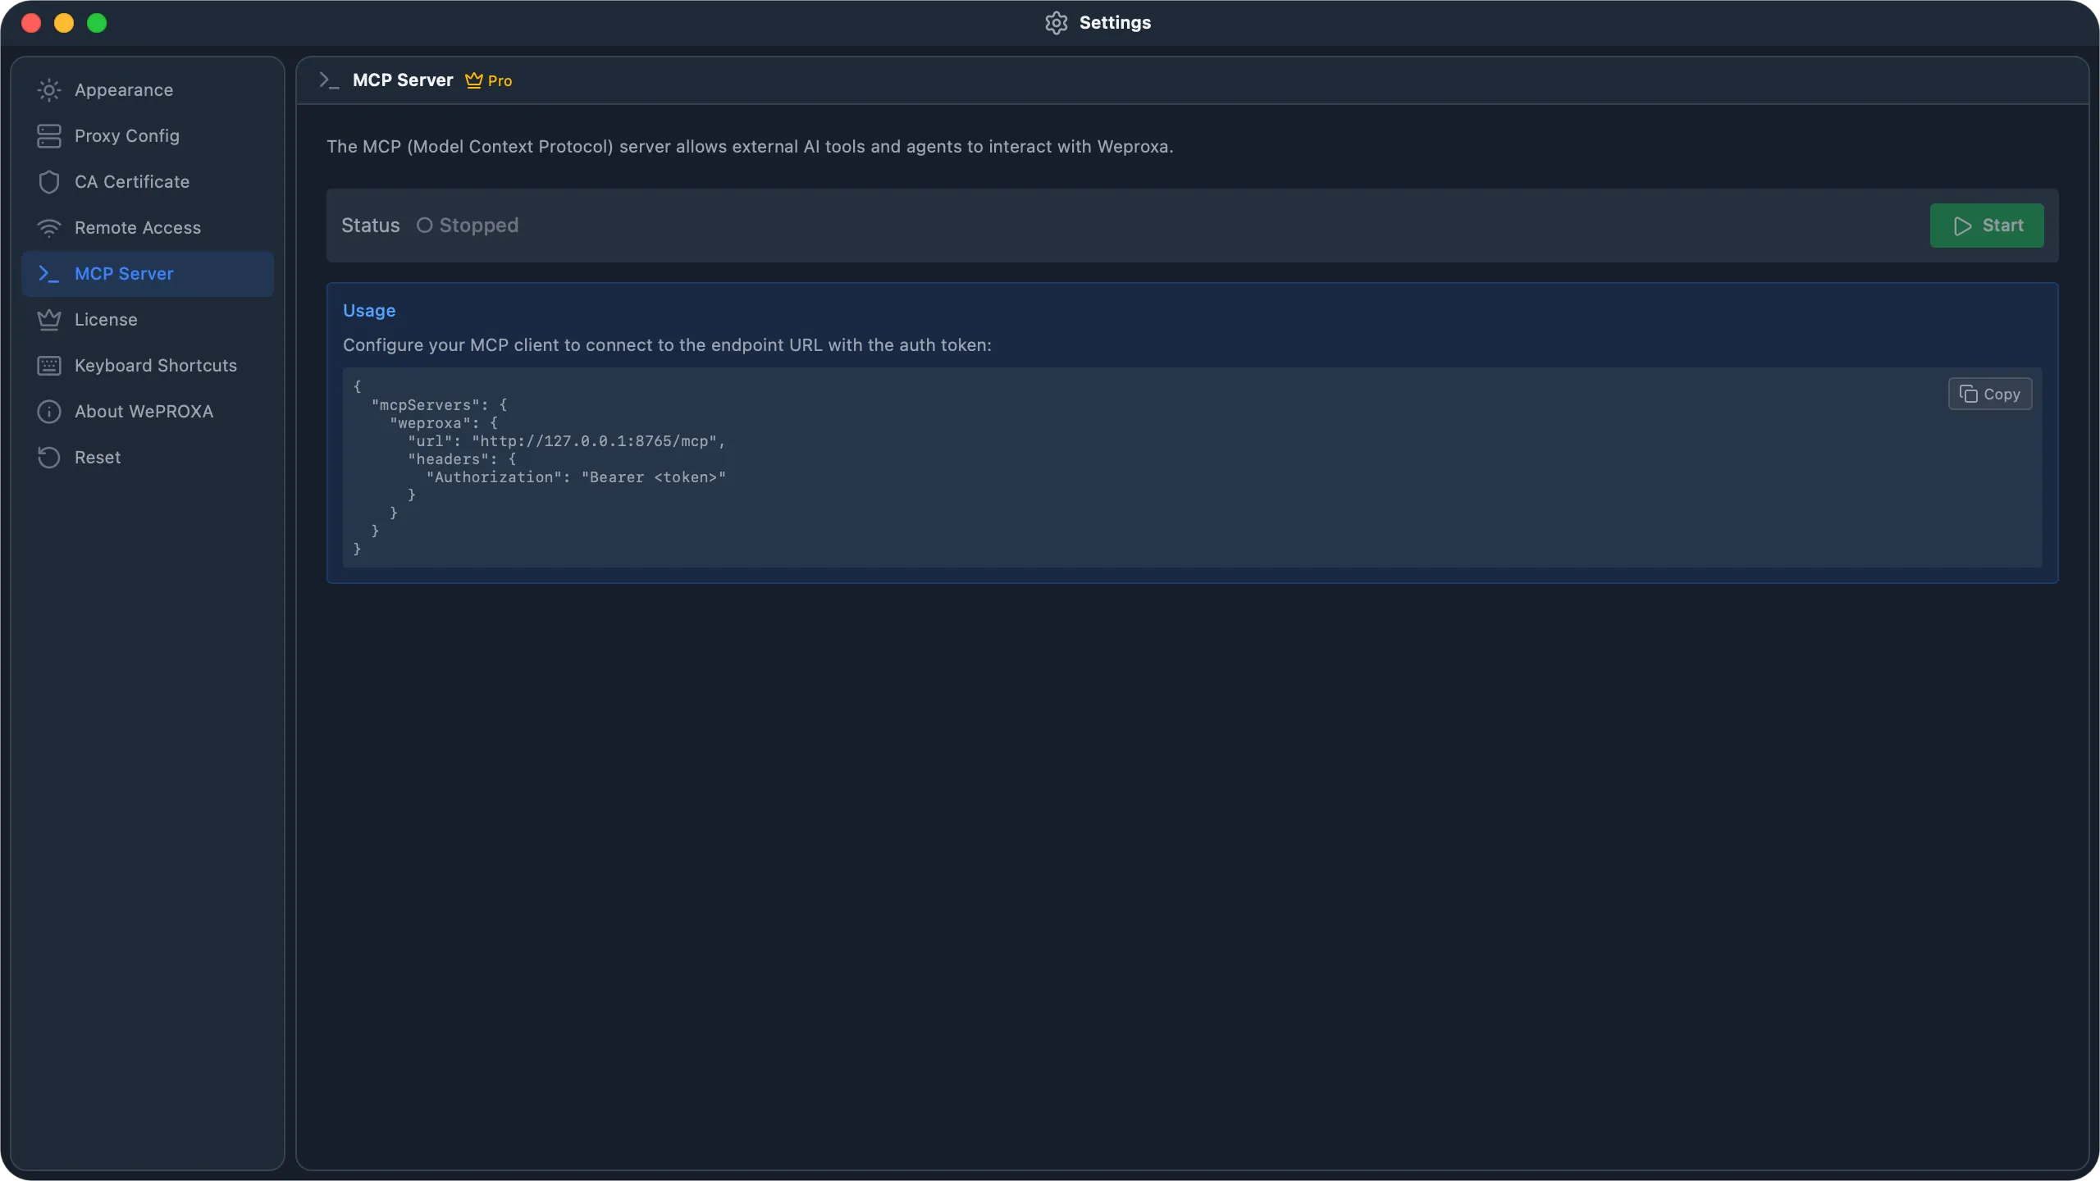Click the MCP Server panel heading
This screenshot has height=1181, width=2100.
pyautogui.click(x=403, y=80)
